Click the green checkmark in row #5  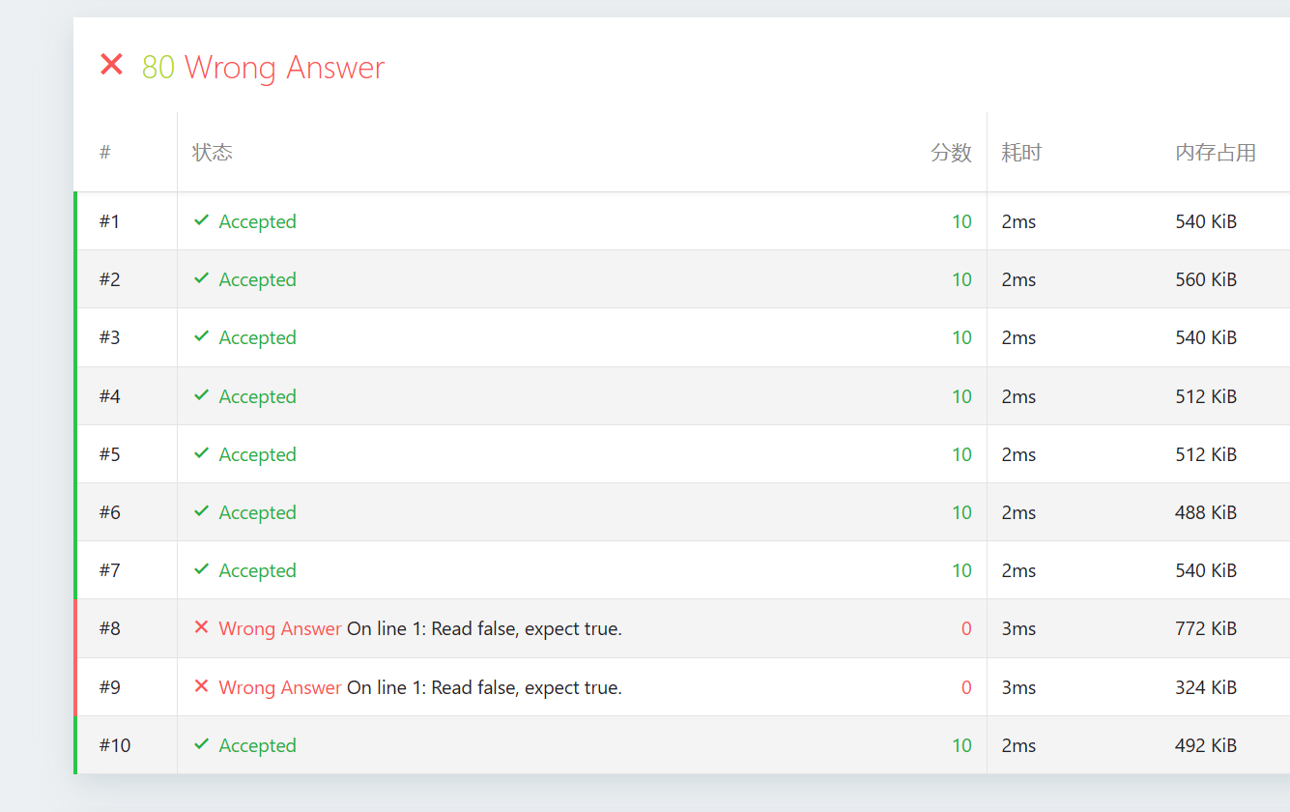(201, 453)
